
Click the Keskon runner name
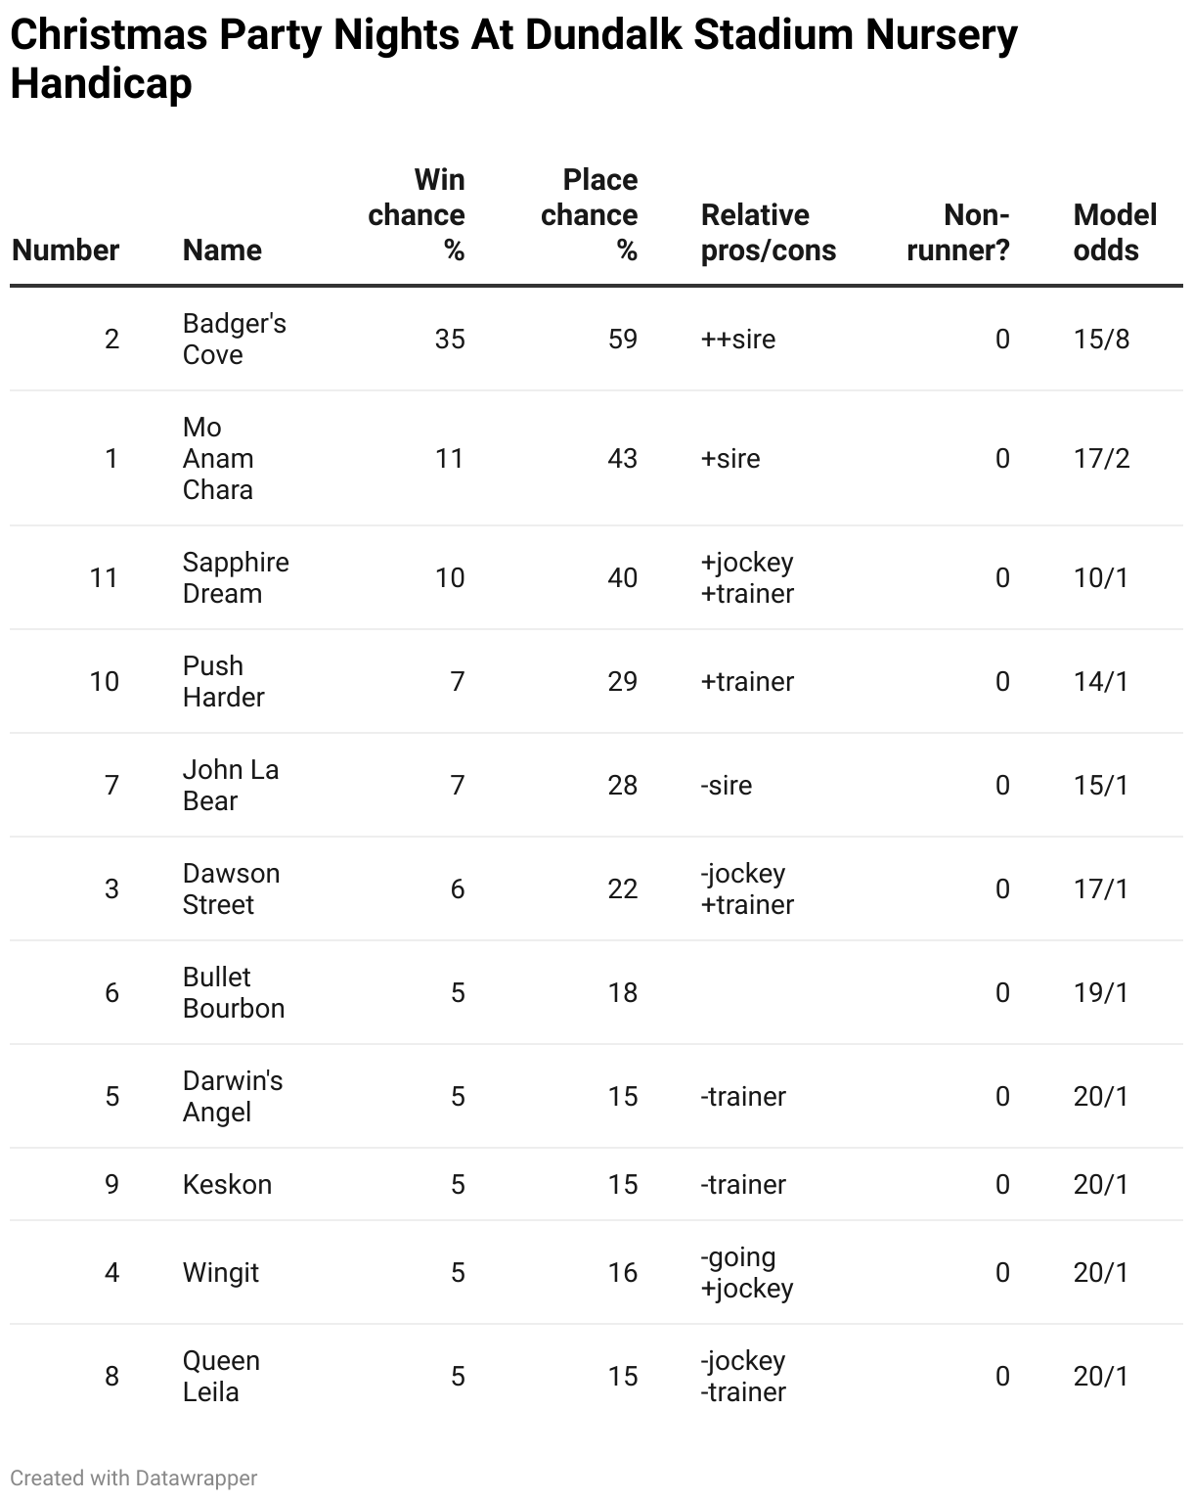(227, 1184)
